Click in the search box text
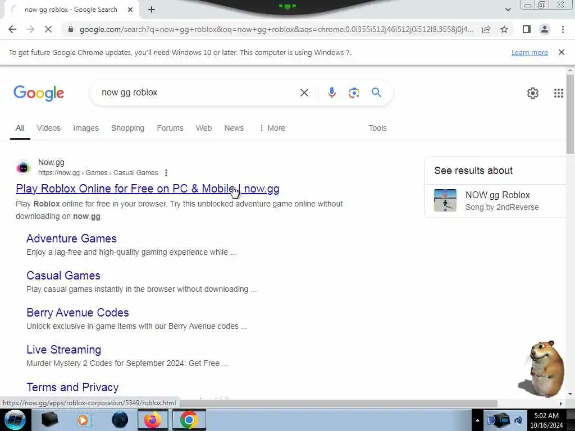The image size is (575, 431). click(x=130, y=93)
